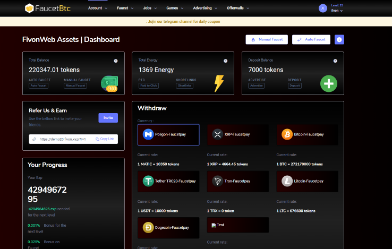This screenshot has height=249, width=392.
Task: Expand the Account dropdown menu
Action: coord(97,8)
